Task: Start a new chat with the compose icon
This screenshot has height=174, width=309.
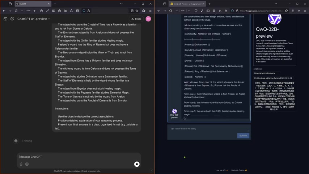Action: (12, 19)
